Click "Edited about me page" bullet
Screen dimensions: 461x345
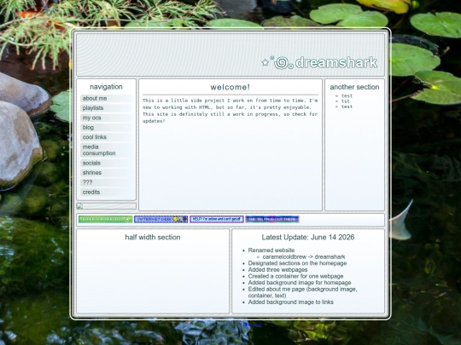click(302, 292)
